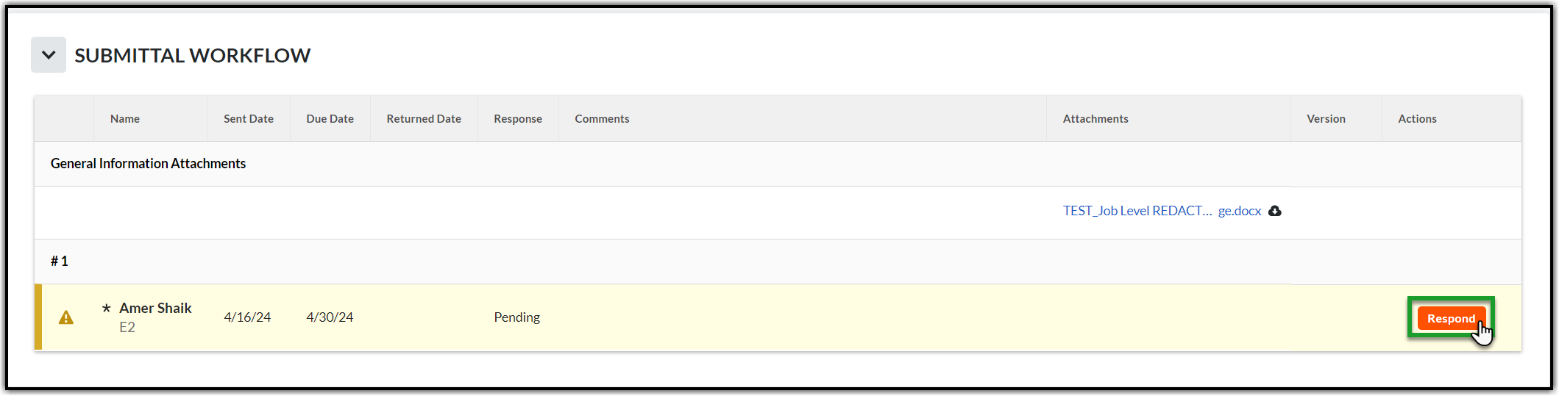Click the orange Respond button

(x=1450, y=318)
